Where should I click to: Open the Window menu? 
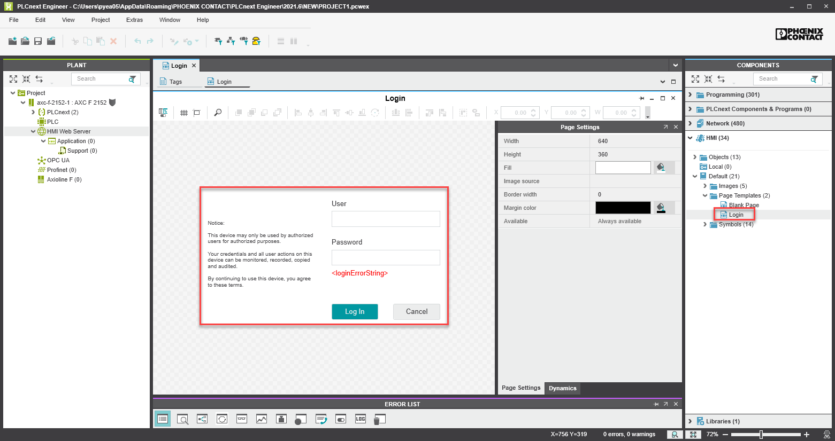(170, 20)
